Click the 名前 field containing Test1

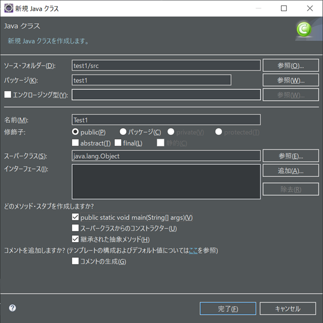(x=166, y=120)
